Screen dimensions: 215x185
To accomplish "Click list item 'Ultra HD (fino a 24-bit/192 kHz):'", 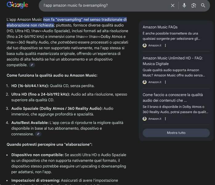I will click(41, 94).
